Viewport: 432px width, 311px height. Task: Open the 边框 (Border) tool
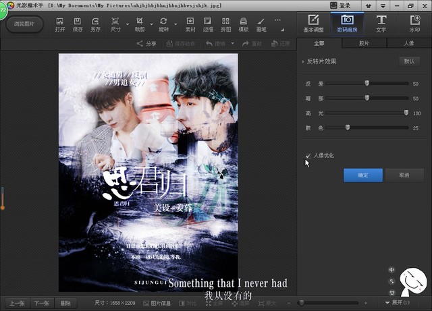tap(208, 25)
